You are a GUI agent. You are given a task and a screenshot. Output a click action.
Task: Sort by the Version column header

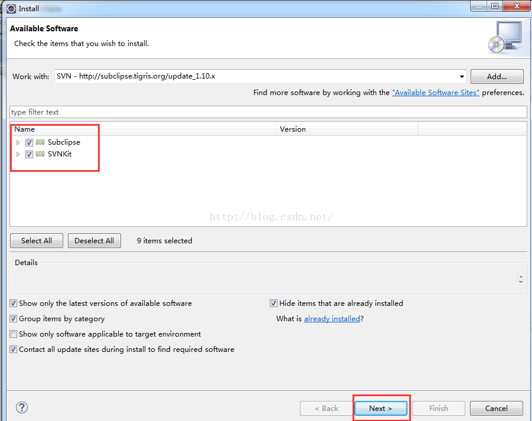click(x=347, y=129)
